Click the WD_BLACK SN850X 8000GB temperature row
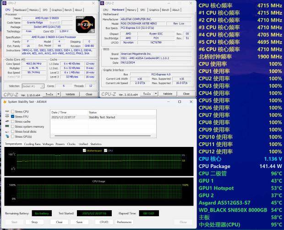This screenshot has height=230, width=284. pos(240,210)
